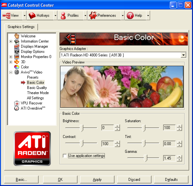Expand the Monitor Properties 0 node

coord(11,57)
